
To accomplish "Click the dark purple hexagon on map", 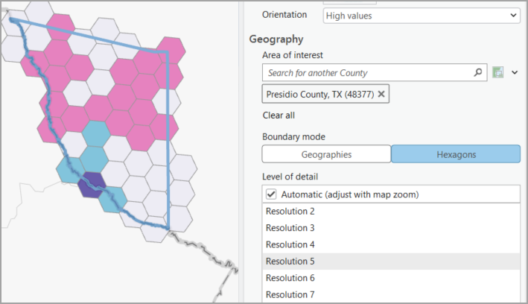I will pos(92,183).
